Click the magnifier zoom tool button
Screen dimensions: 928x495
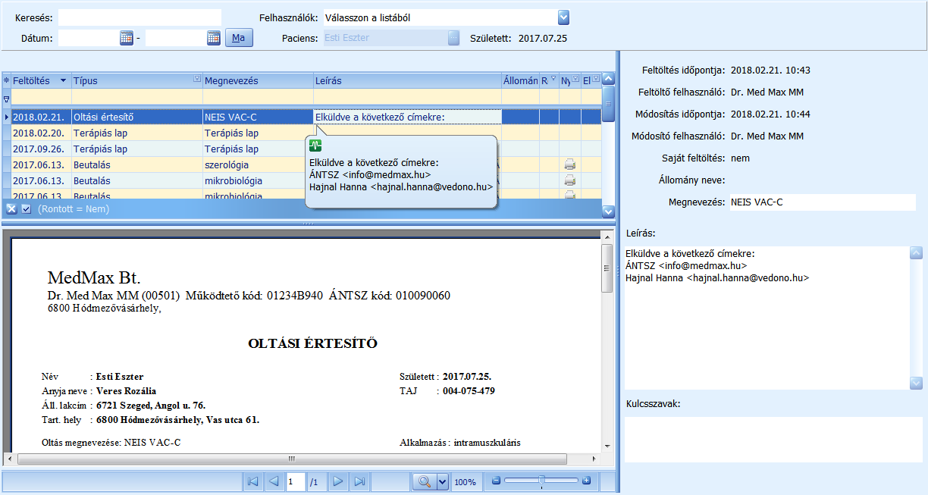pos(423,481)
